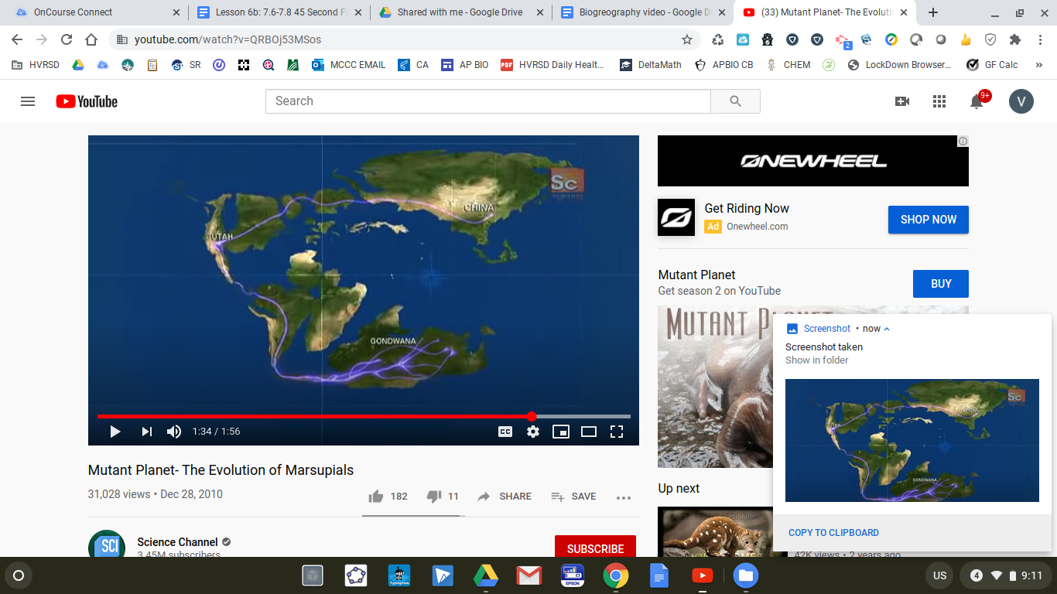Screen dimensions: 1057x594
Task: Click SHOP NOW ad button
Action: [x=929, y=220]
